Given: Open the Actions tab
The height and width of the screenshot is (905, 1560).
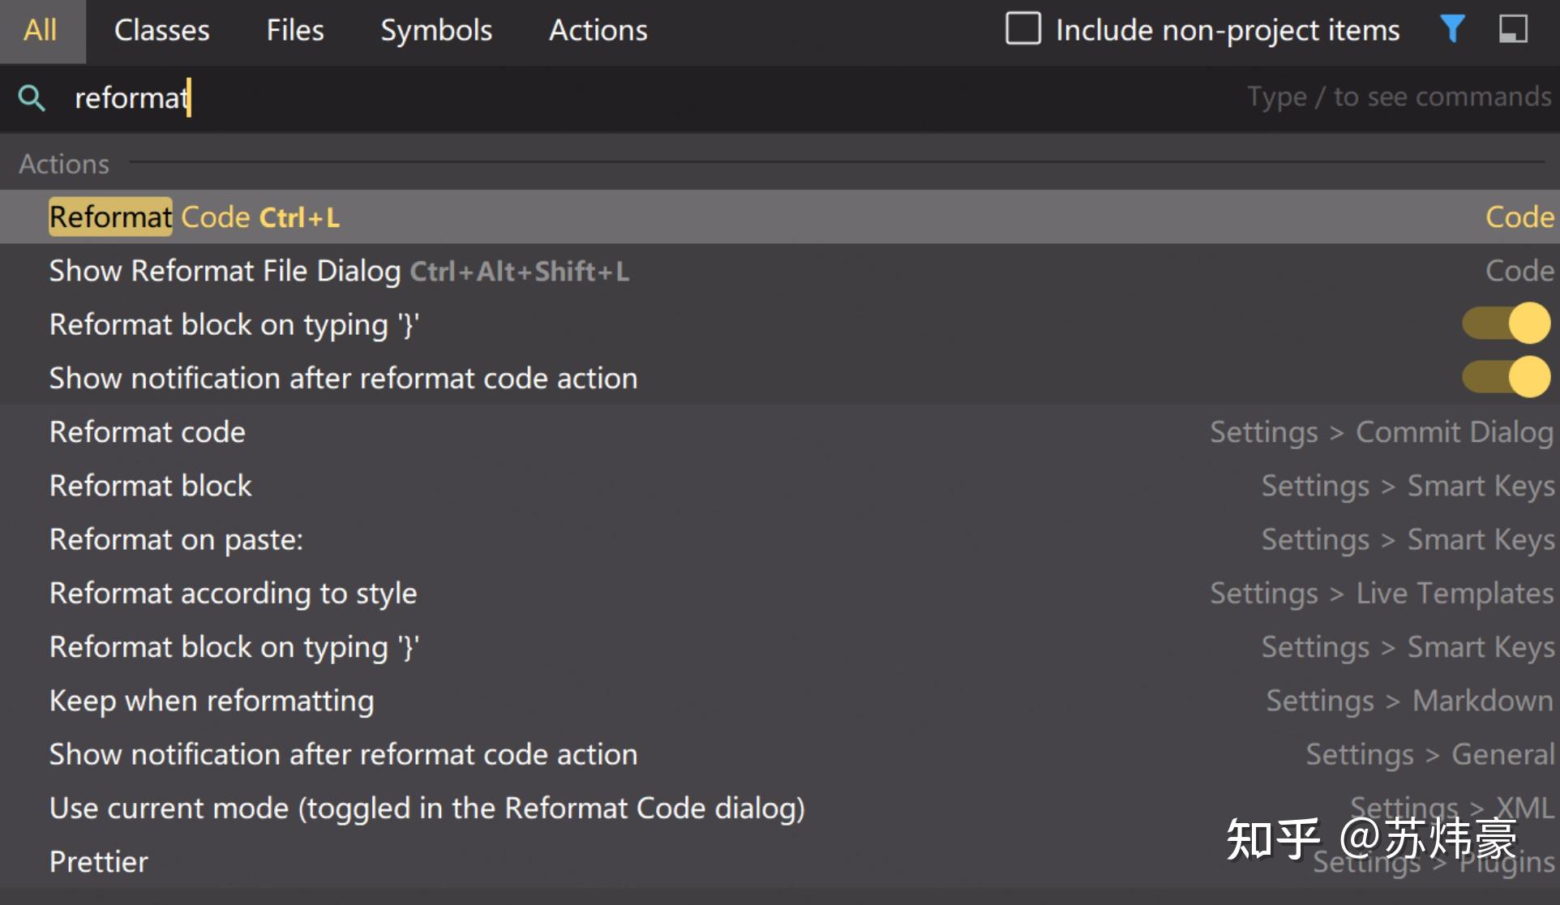Looking at the screenshot, I should click(x=598, y=31).
